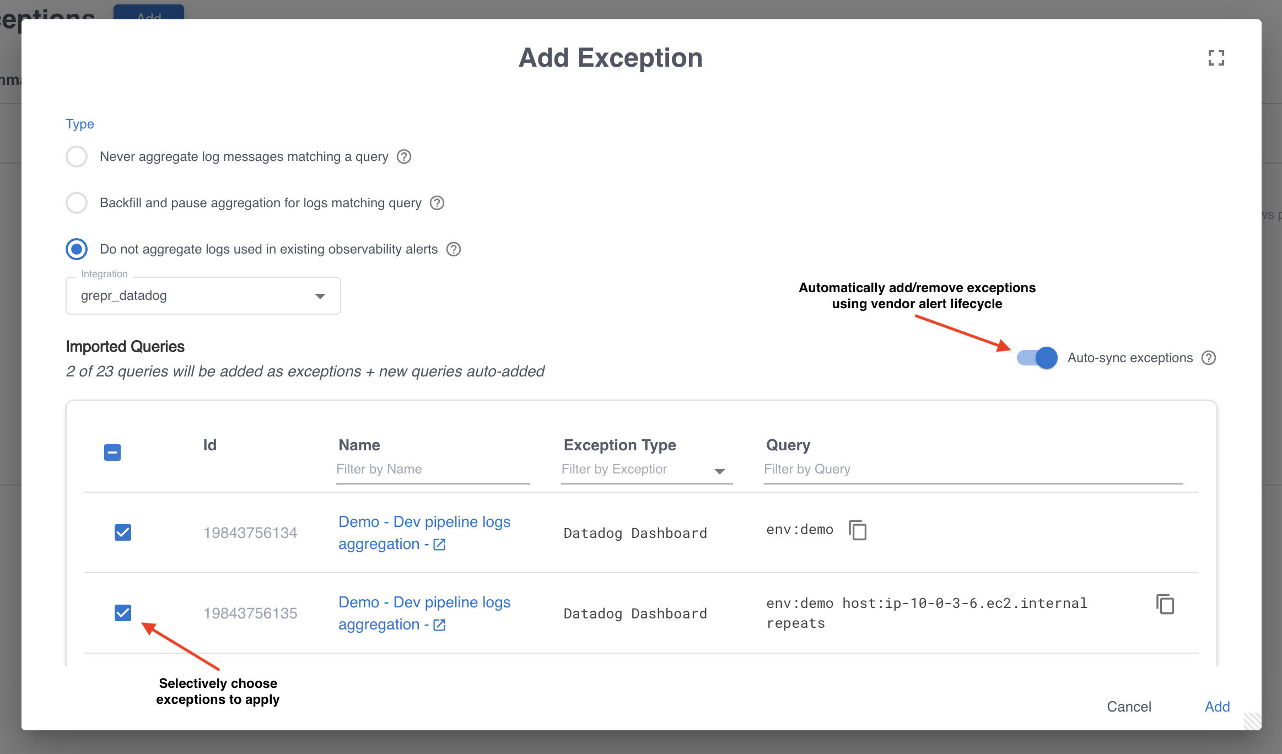Expand the Add Exception dialog to fullscreen
Screen dimensions: 1282x754
pyautogui.click(x=1216, y=58)
